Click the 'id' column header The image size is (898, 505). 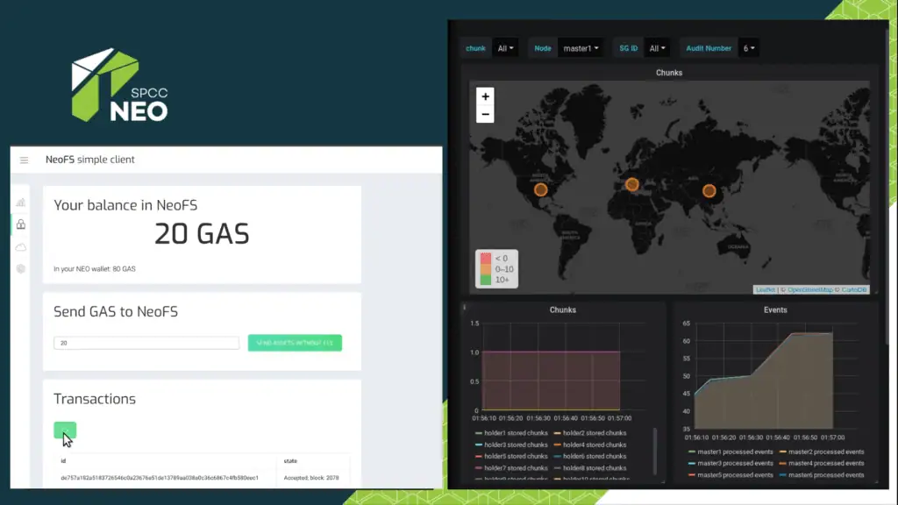(x=63, y=461)
